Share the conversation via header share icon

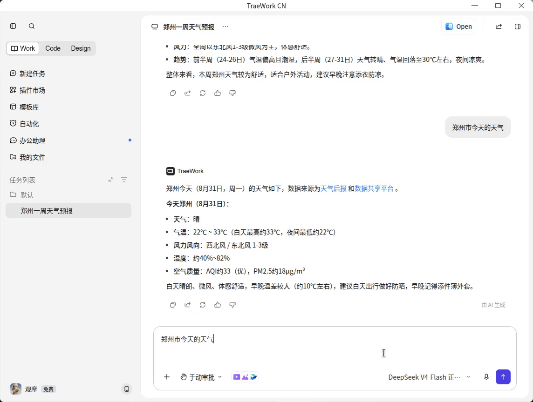point(499,27)
